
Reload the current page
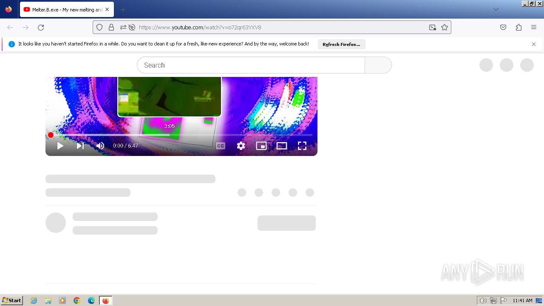pos(41,27)
